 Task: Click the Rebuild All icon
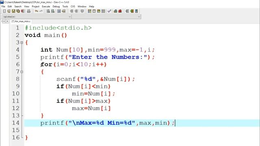(103, 11)
